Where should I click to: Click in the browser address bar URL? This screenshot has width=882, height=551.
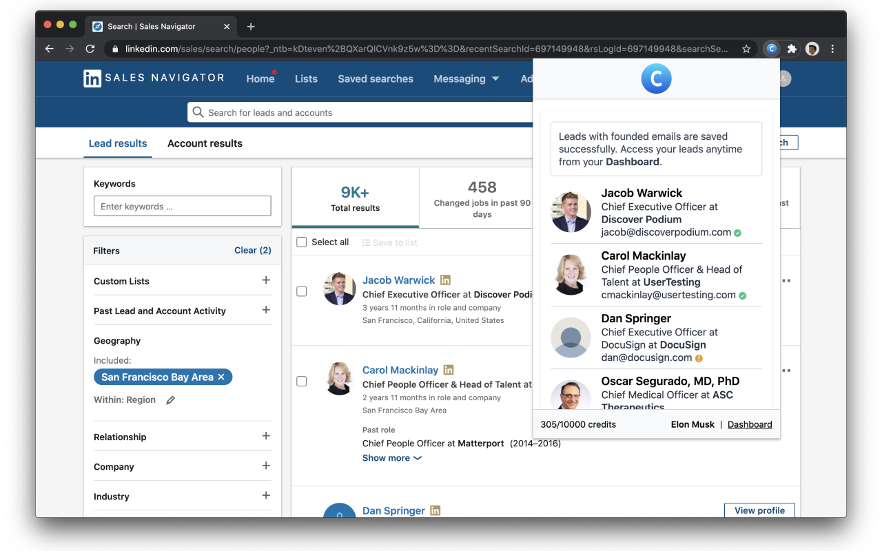tap(426, 49)
